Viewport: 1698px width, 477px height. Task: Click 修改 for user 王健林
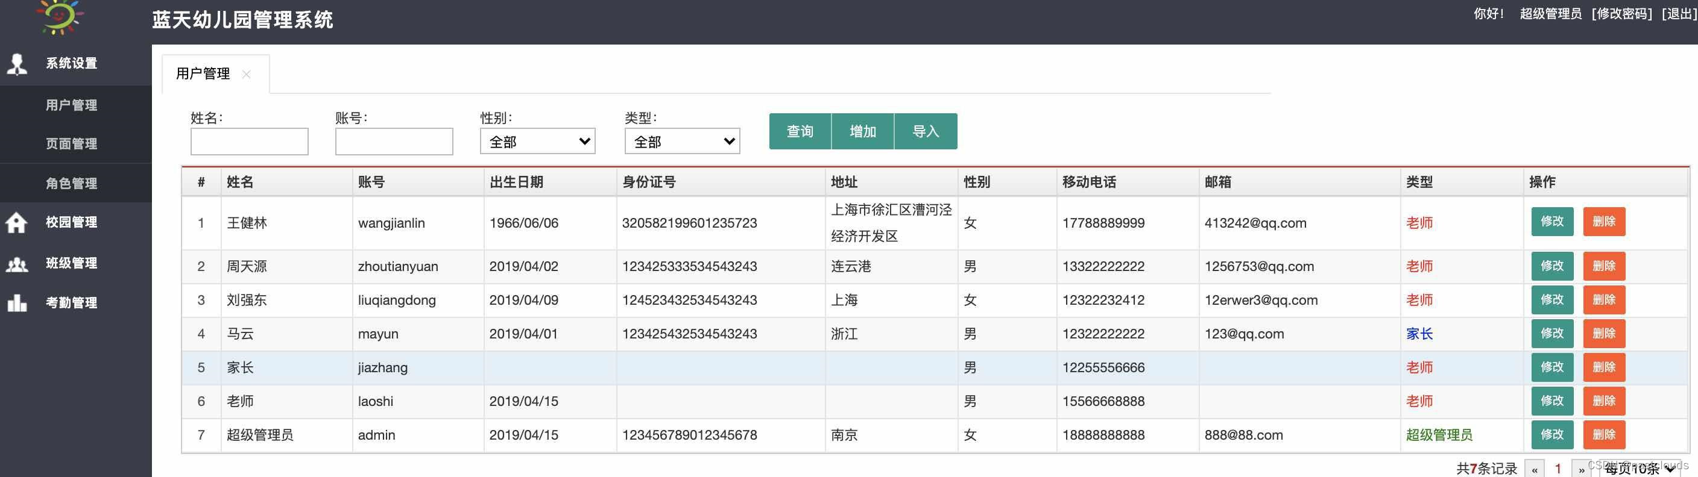pos(1552,222)
